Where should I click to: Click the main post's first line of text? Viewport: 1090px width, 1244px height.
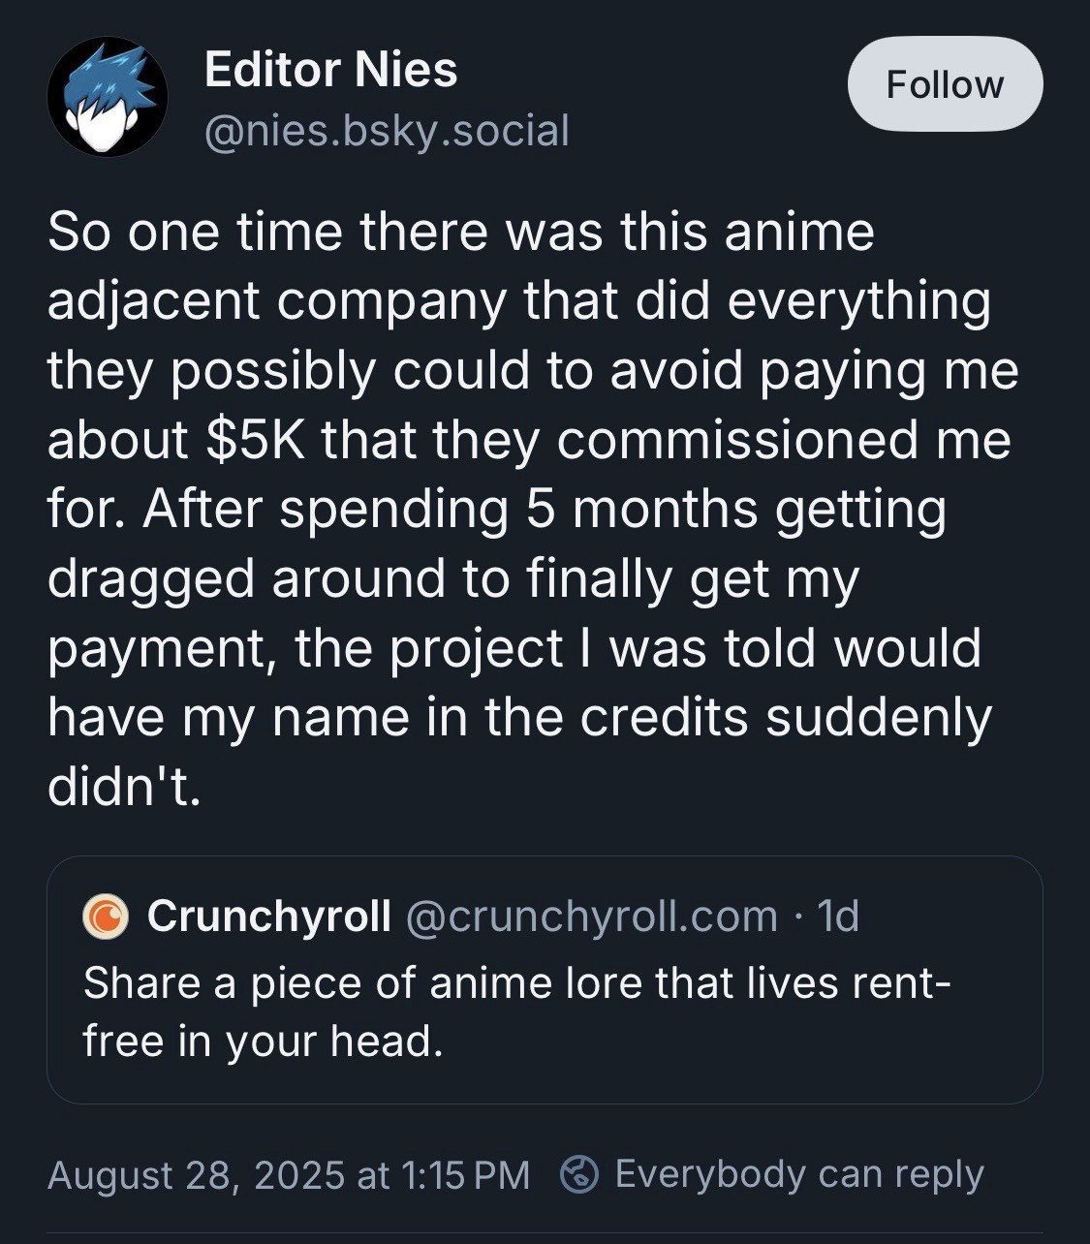pos(461,233)
